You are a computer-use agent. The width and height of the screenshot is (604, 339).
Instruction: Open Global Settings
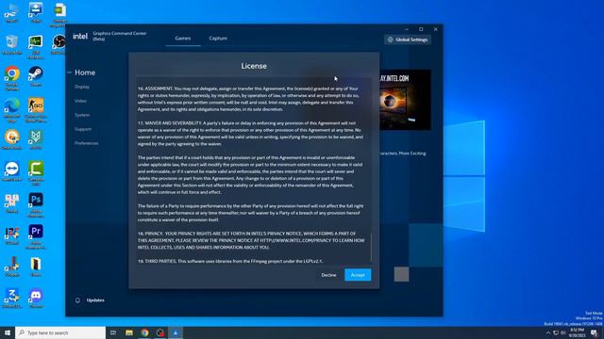point(408,40)
